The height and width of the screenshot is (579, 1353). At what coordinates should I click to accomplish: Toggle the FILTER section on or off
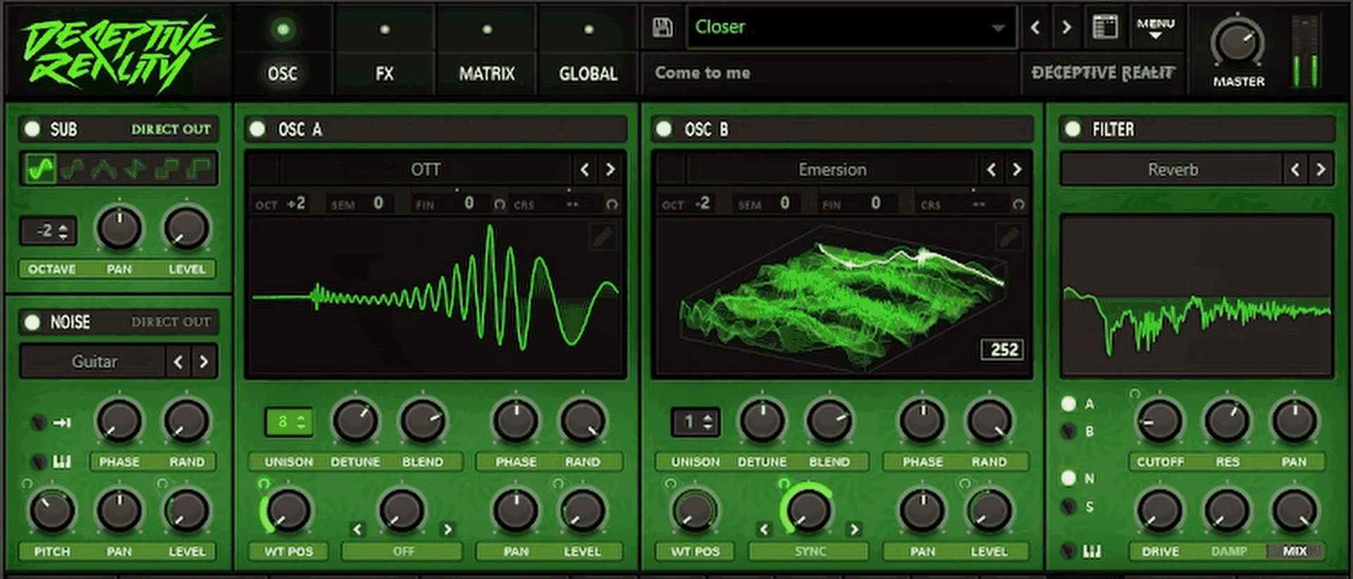tap(1073, 129)
